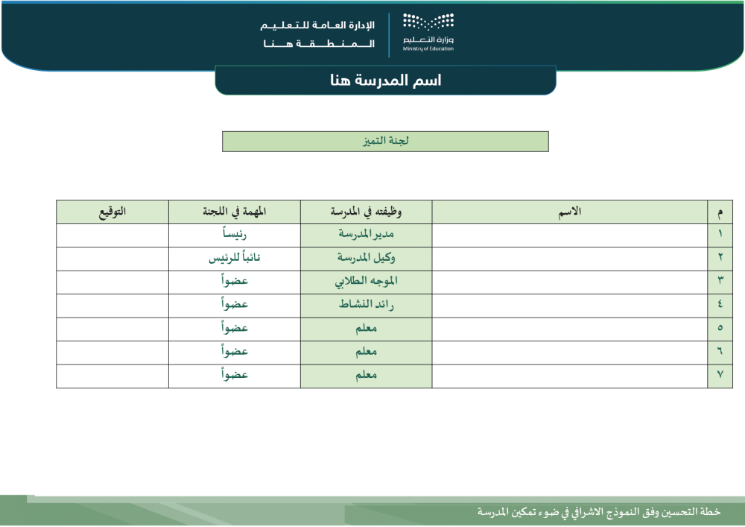Click the empty name cell in row ١
The height and width of the screenshot is (527, 745).
(x=570, y=235)
